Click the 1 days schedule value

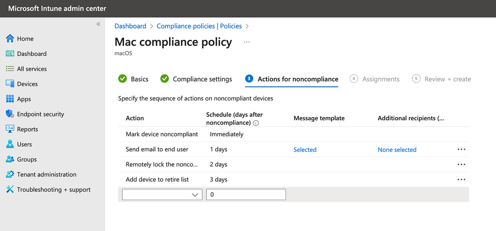218,149
